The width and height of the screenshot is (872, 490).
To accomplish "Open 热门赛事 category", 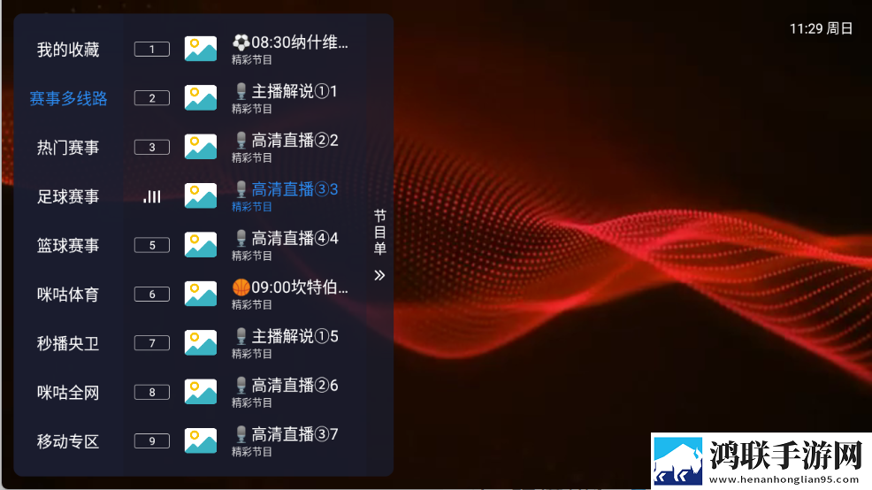I will click(68, 148).
